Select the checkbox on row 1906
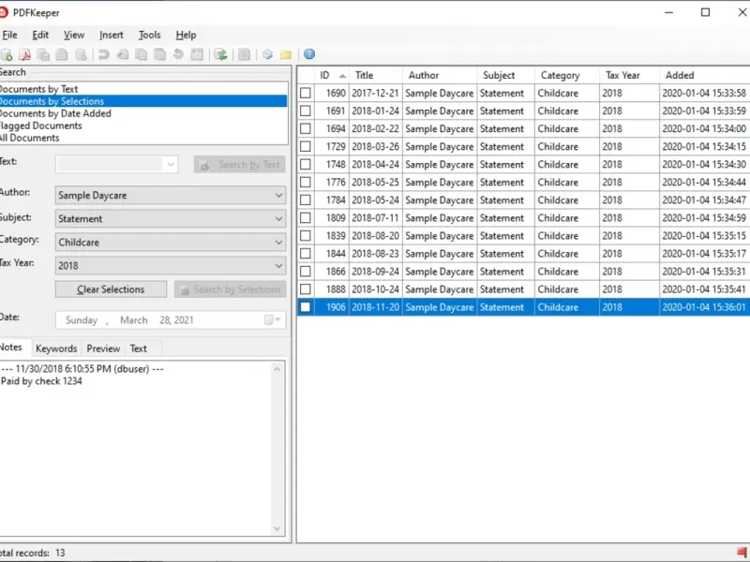Image resolution: width=750 pixels, height=562 pixels. tap(306, 307)
